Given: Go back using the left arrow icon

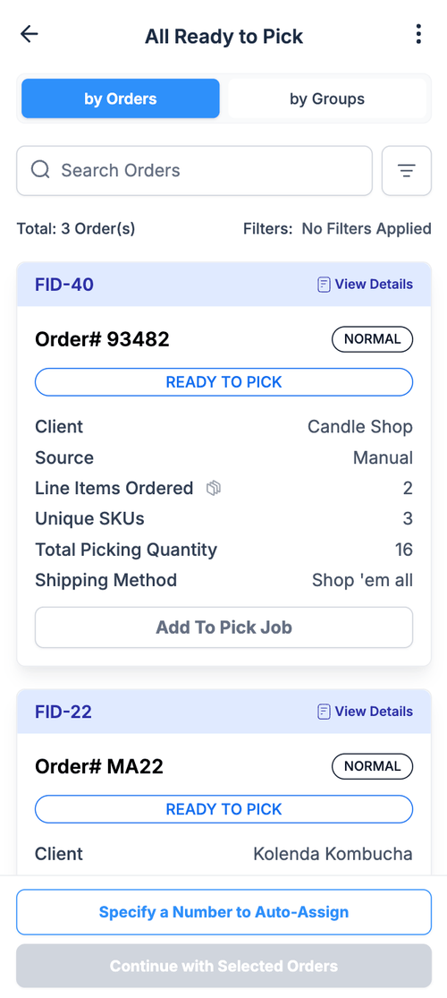Looking at the screenshot, I should [30, 34].
